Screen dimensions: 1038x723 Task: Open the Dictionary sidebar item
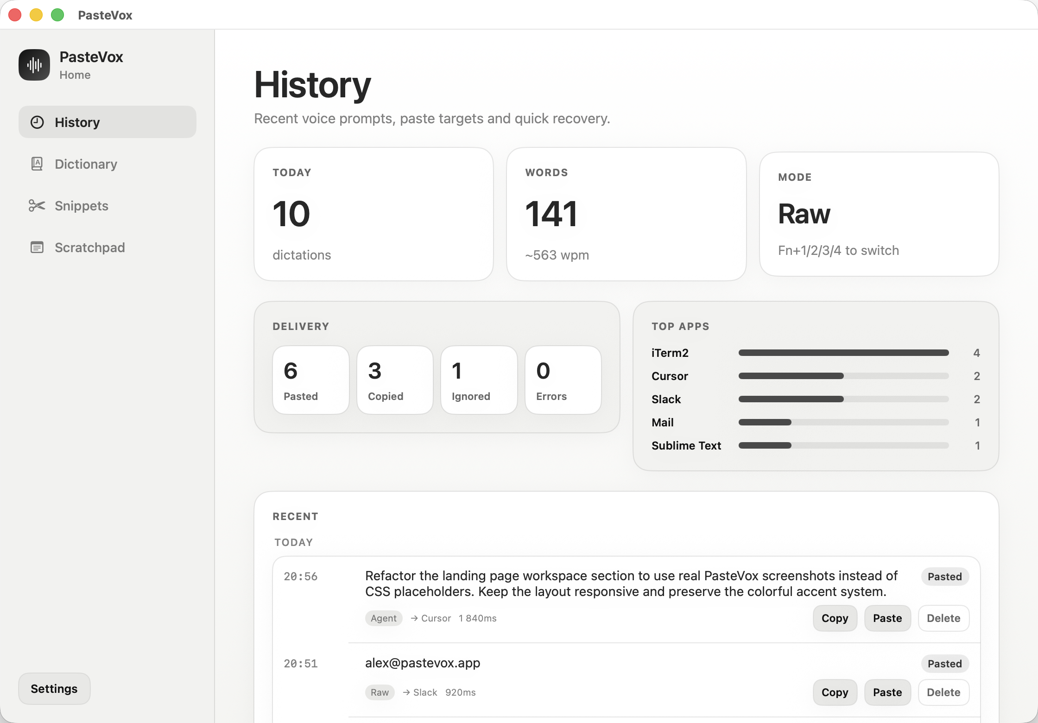(x=108, y=164)
